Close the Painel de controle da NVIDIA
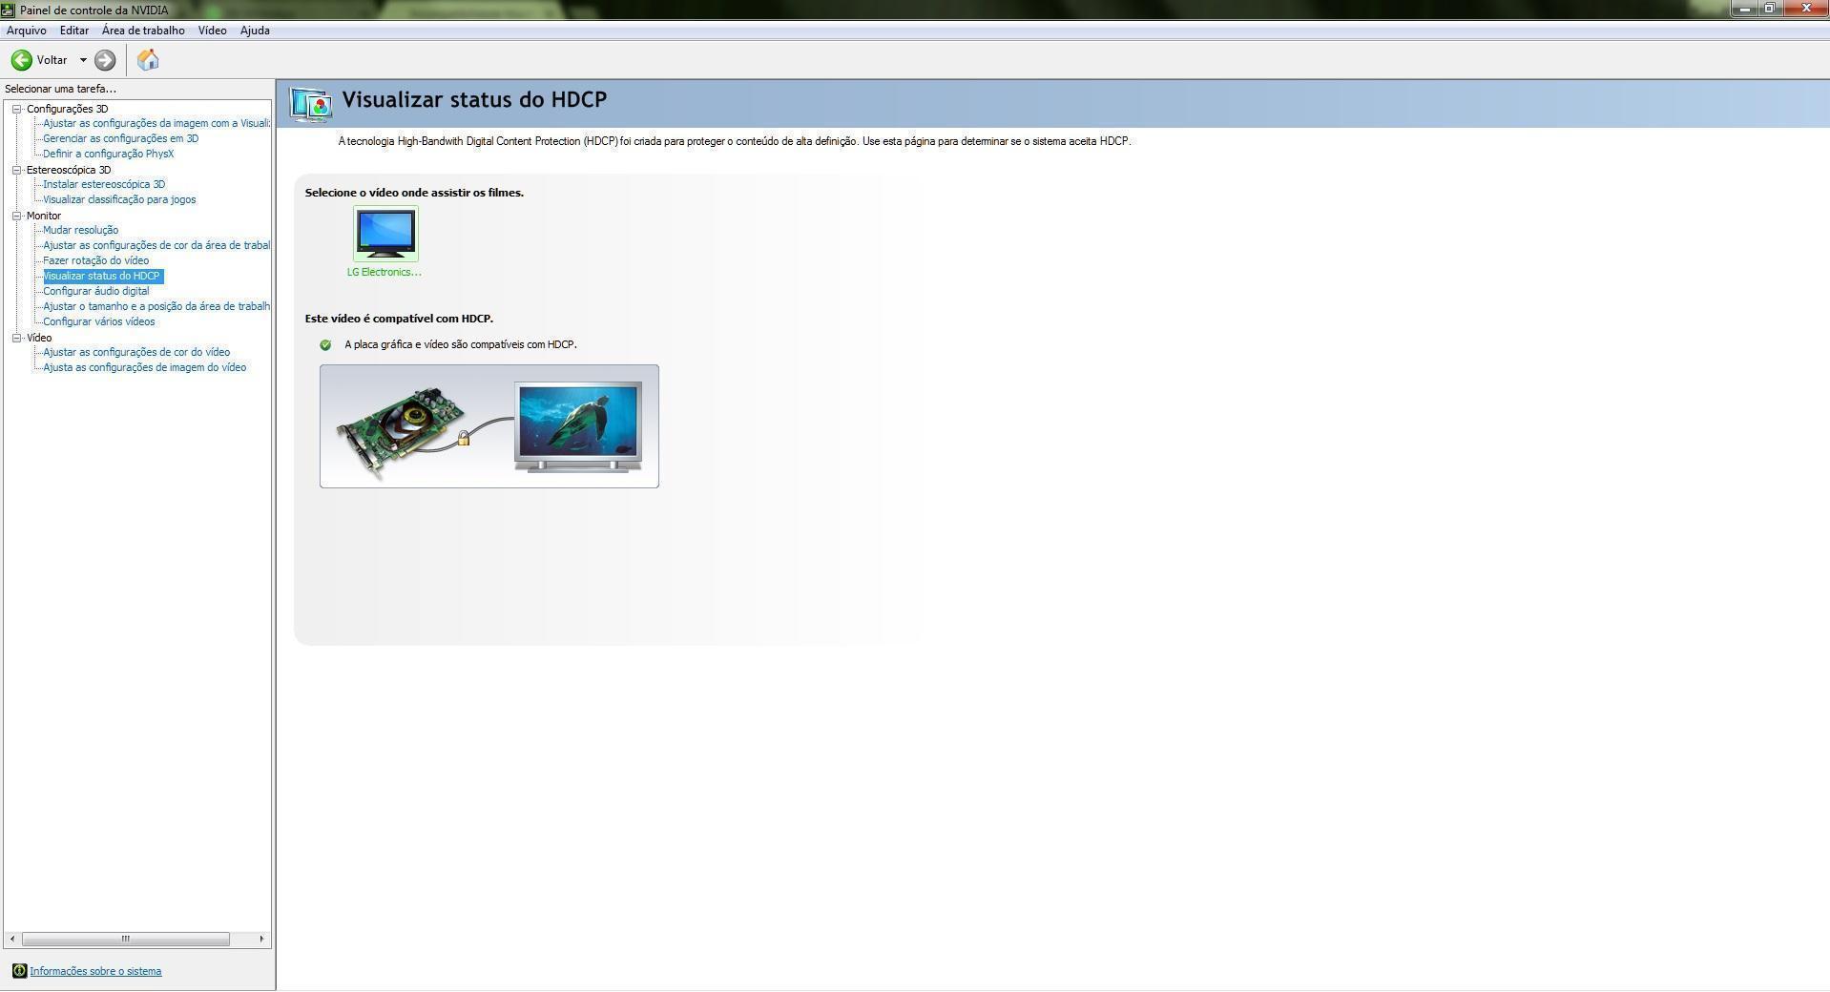 (1805, 9)
